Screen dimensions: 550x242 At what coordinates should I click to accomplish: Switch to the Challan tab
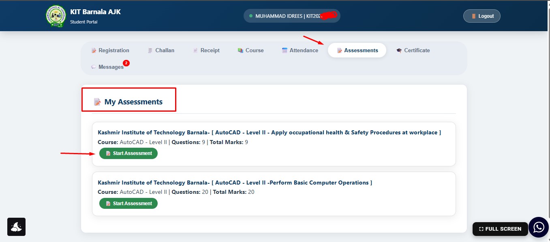coord(161,51)
